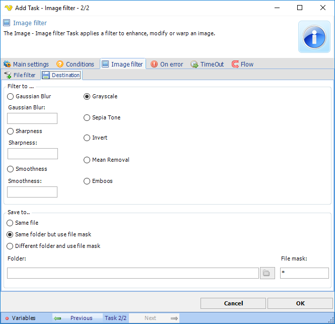335x324 pixels.
Task: Click the Main settings gear icon
Action: click(7, 64)
